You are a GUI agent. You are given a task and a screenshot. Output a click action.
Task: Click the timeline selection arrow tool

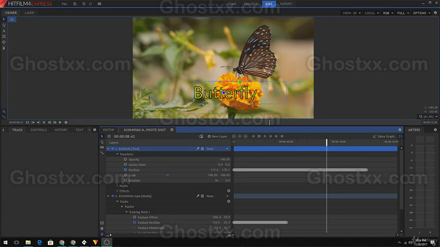click(102, 136)
